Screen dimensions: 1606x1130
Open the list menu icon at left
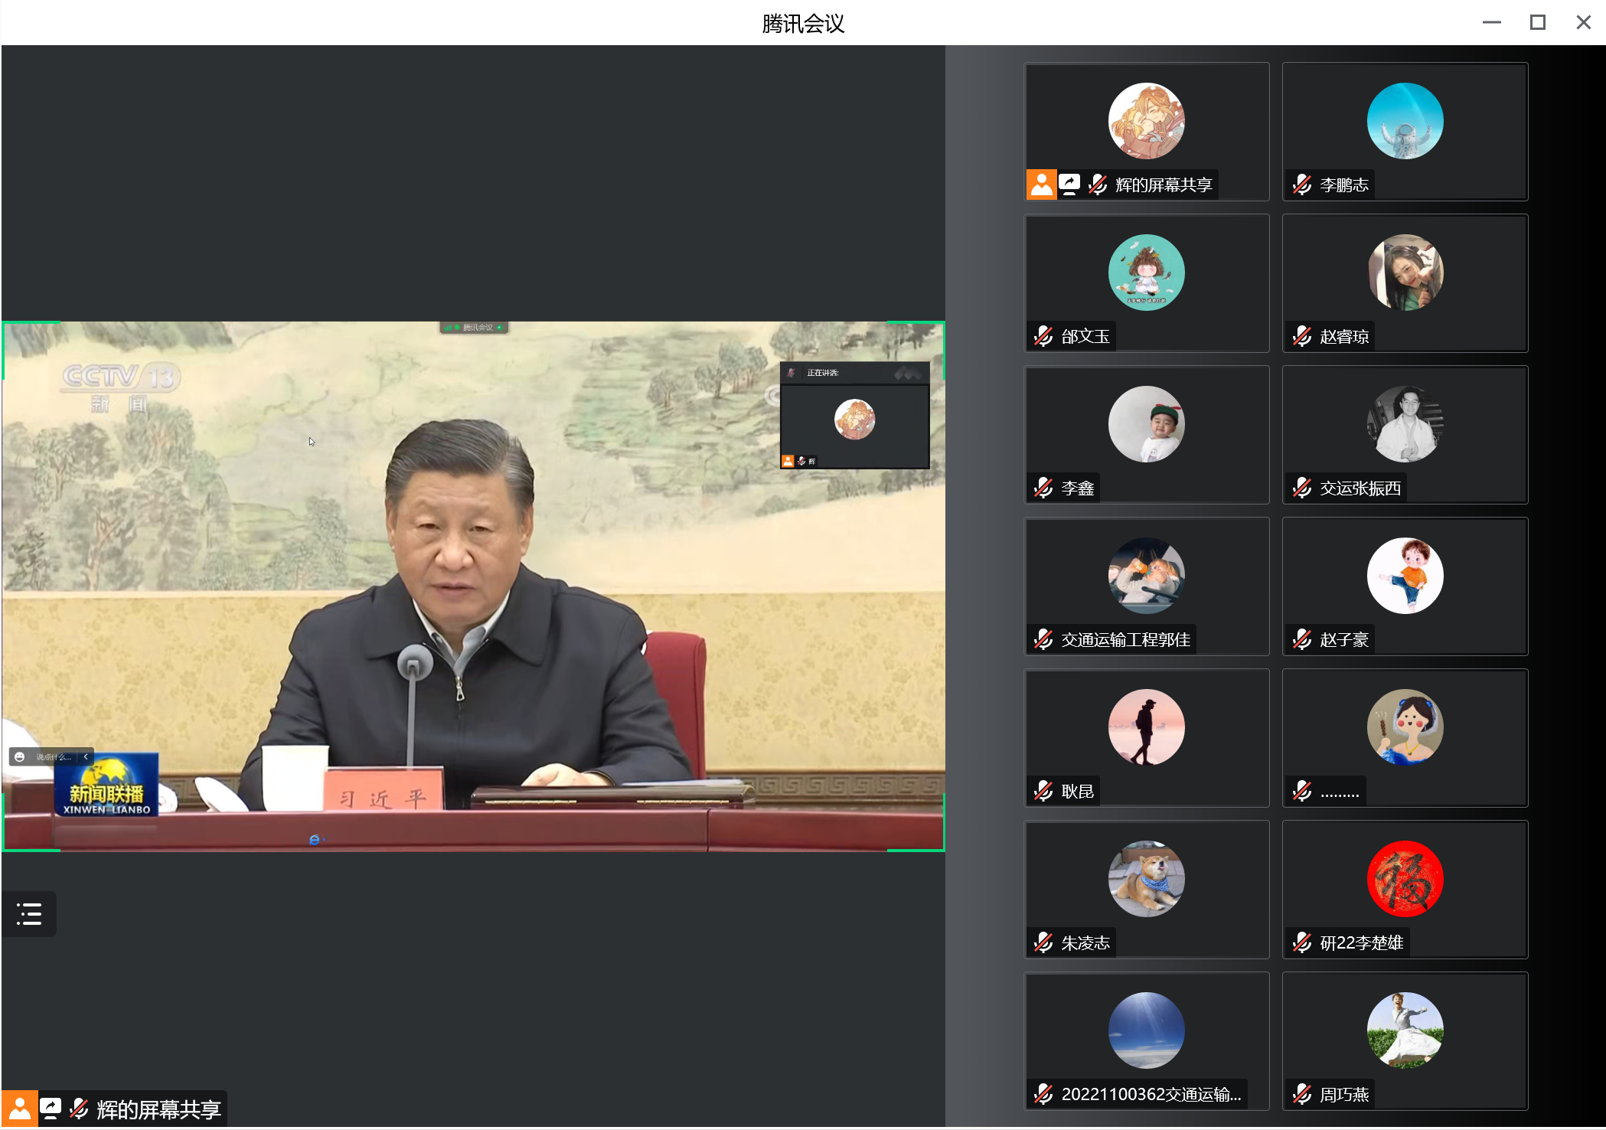point(29,913)
